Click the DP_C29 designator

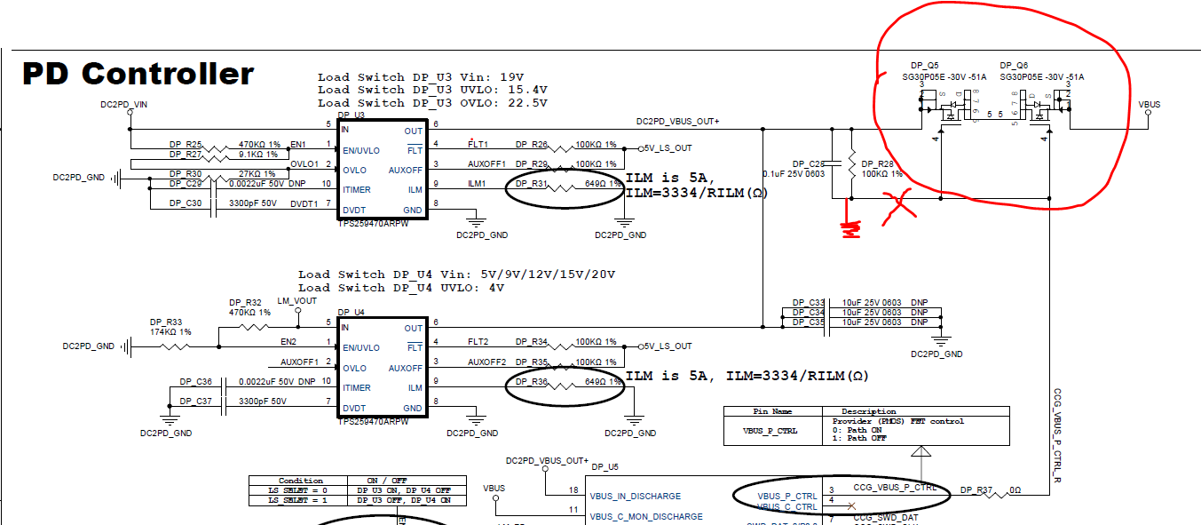point(186,184)
